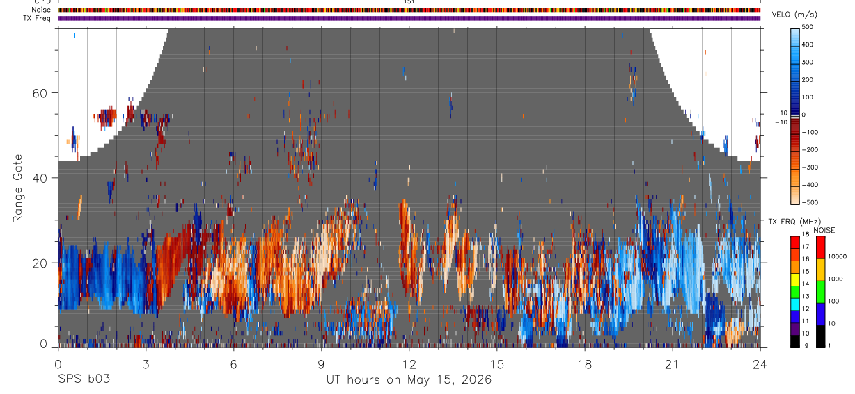The height and width of the screenshot is (394, 855).
Task: Click the "24" tick on UT hours axis
Action: click(x=760, y=363)
